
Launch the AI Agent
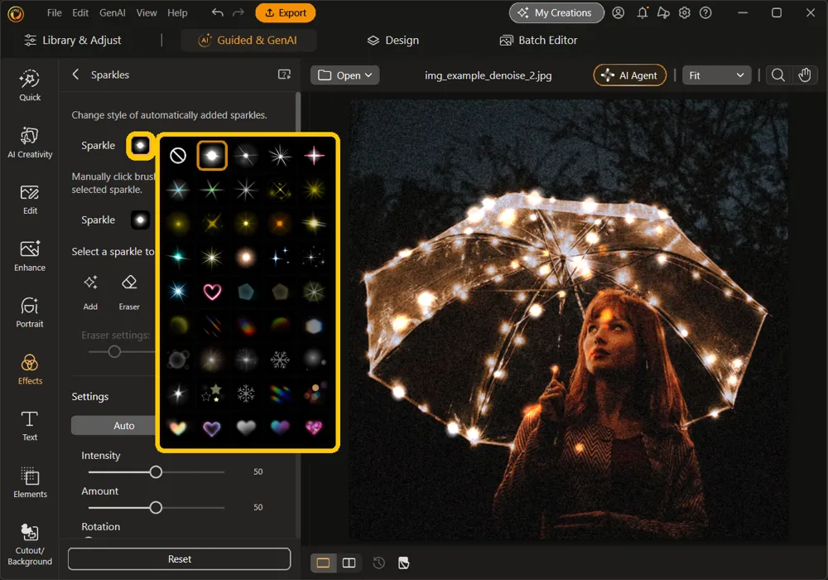click(x=630, y=75)
